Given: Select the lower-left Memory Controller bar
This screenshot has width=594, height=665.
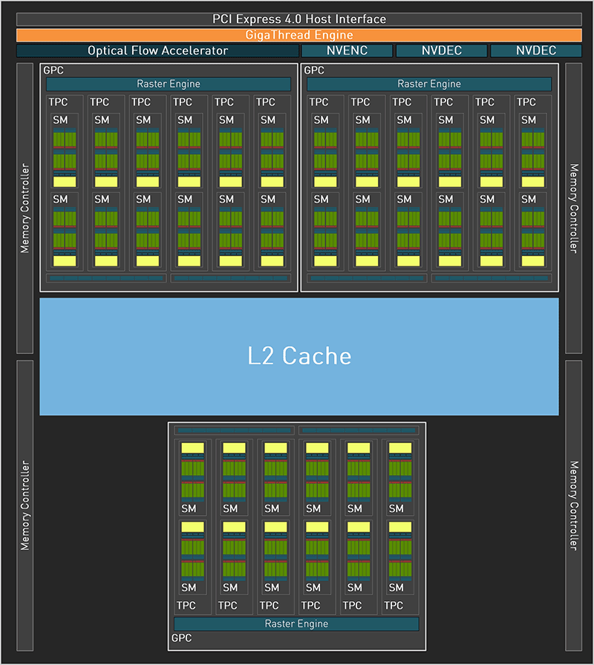Looking at the screenshot, I should [x=25, y=505].
